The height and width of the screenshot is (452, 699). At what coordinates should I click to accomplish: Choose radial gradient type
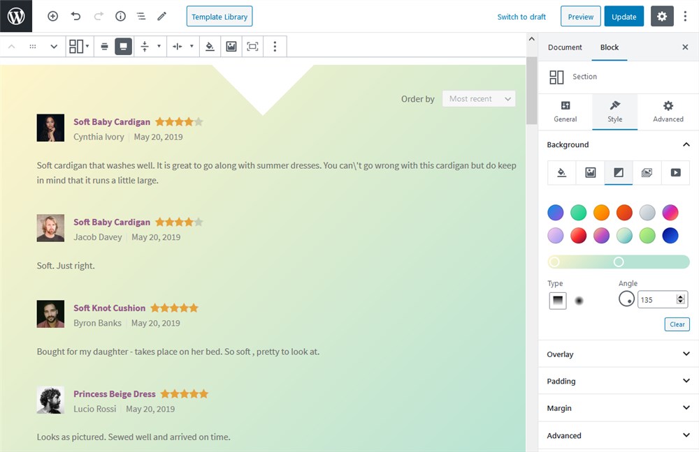[x=579, y=301]
